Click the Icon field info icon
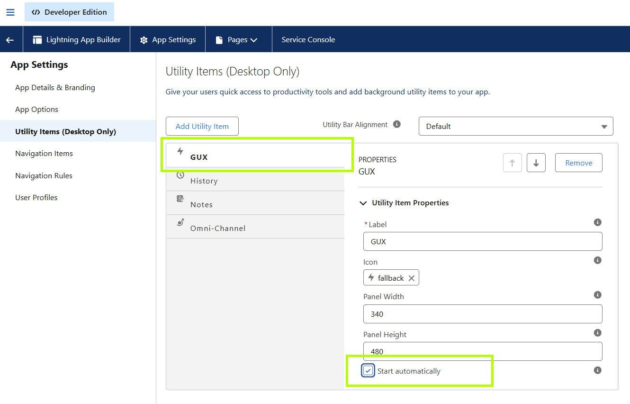Viewport: 630px width, 404px height. click(598, 260)
